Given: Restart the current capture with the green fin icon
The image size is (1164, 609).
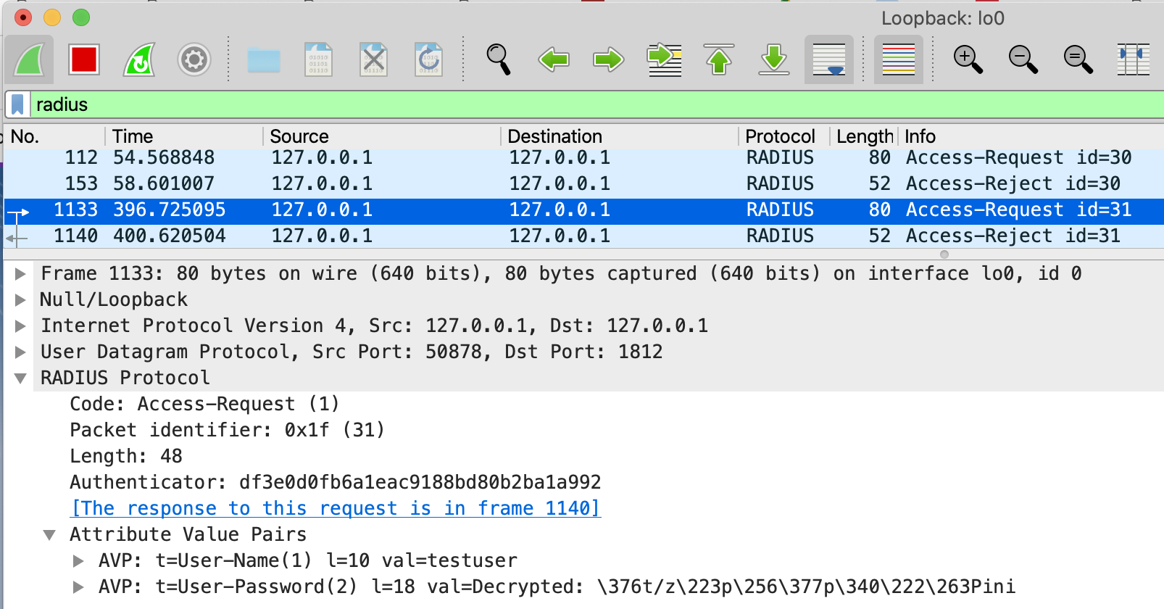Looking at the screenshot, I should click(139, 59).
